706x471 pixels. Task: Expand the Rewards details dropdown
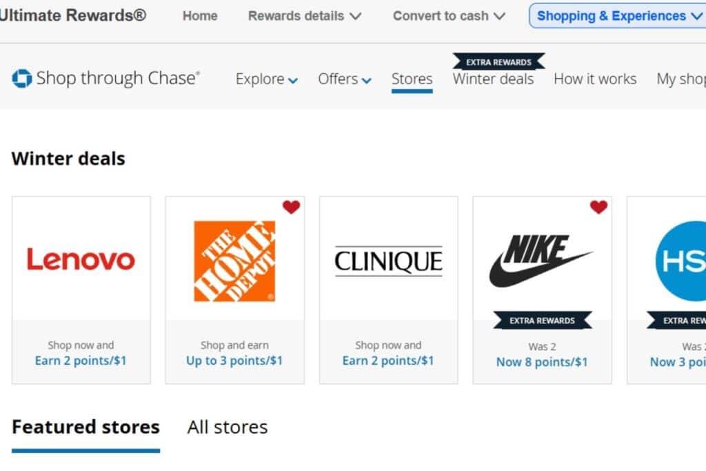click(x=304, y=15)
